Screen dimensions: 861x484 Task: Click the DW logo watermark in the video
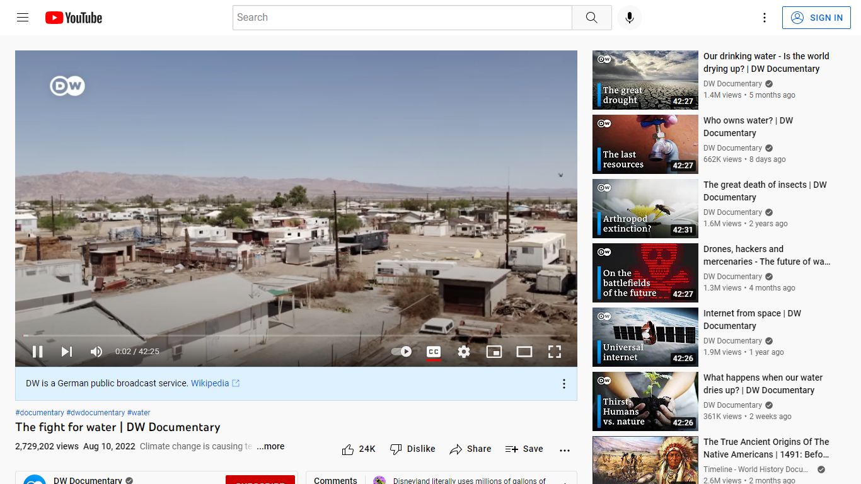[67, 86]
